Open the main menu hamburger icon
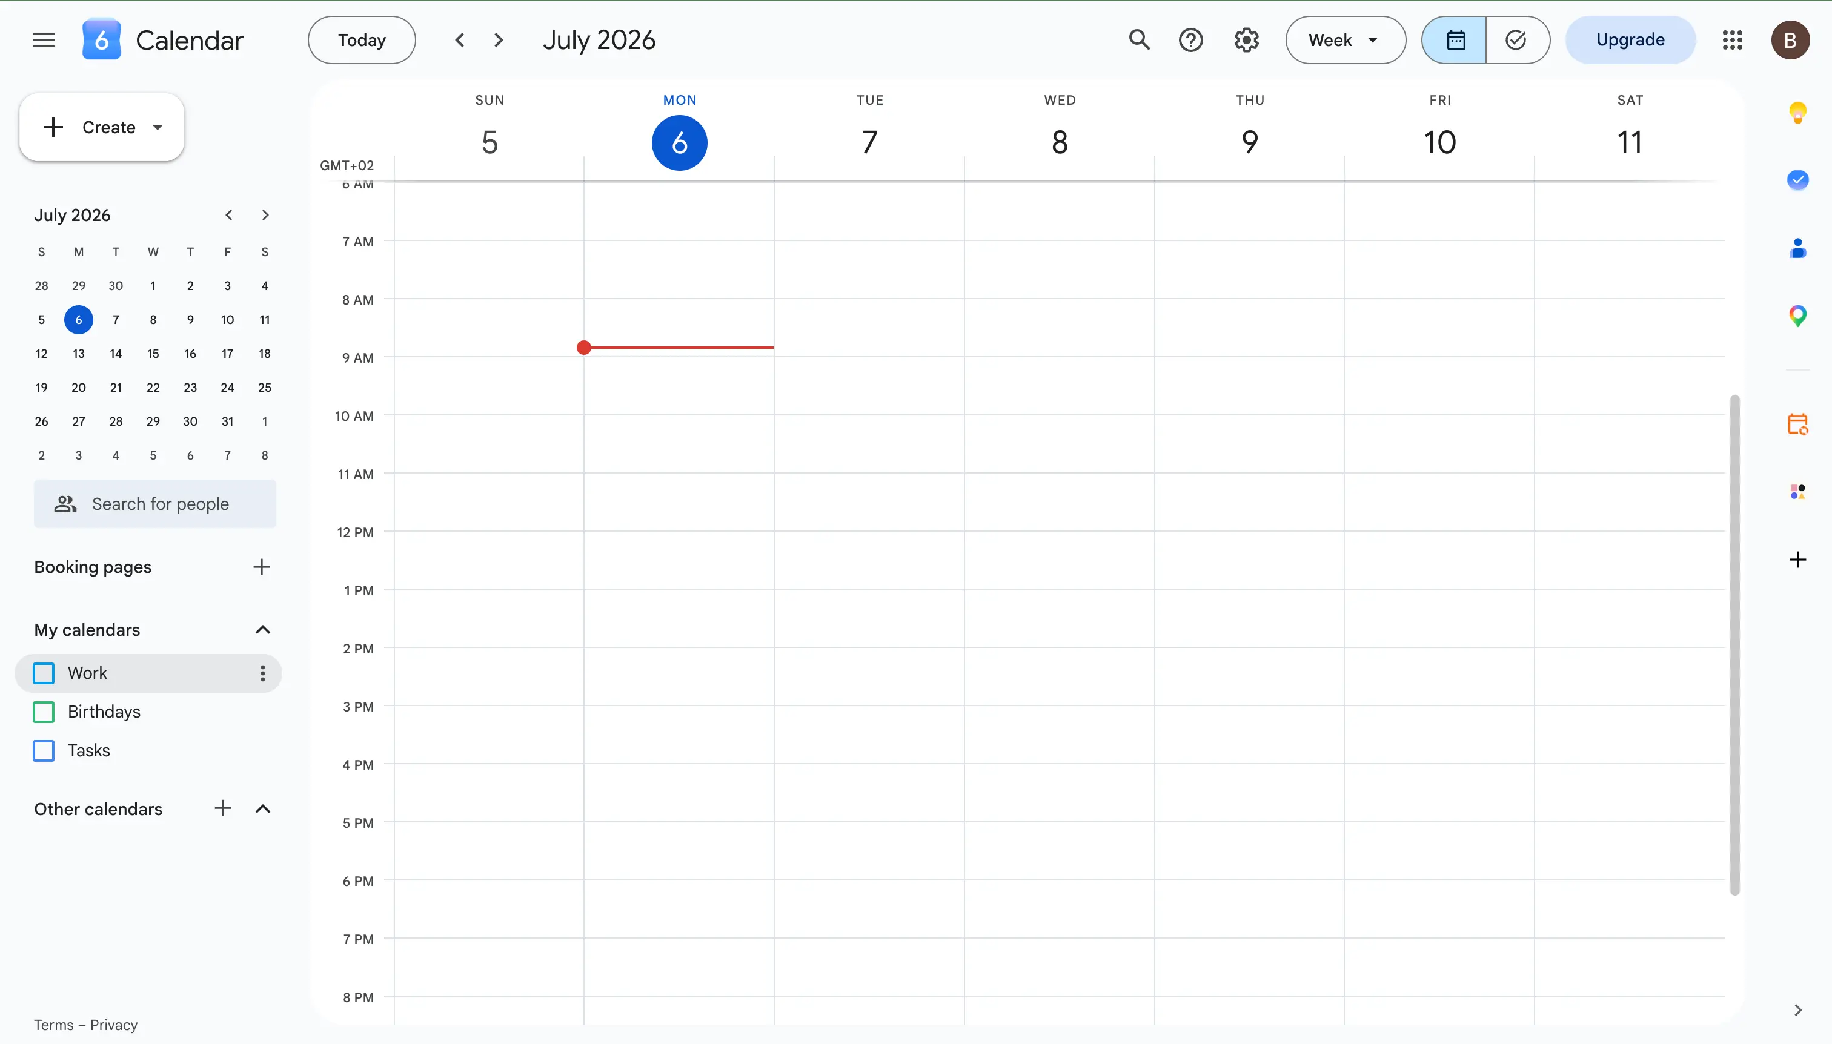 point(44,40)
